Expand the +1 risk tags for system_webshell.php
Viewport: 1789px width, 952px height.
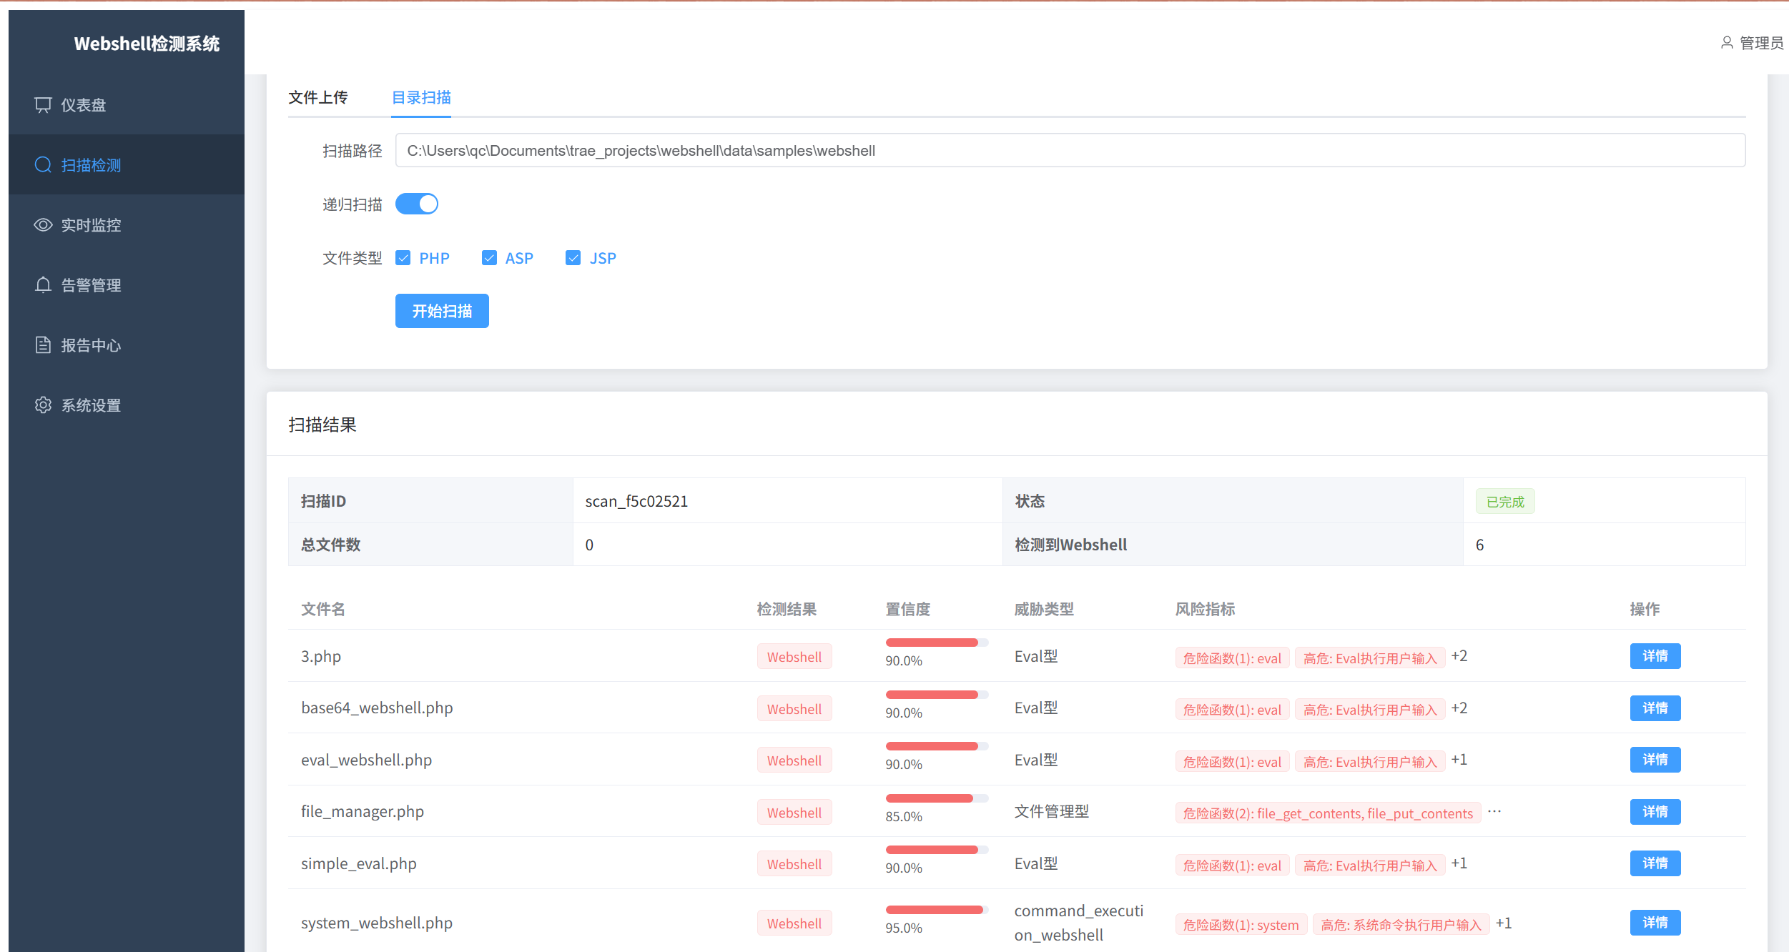tap(1504, 923)
